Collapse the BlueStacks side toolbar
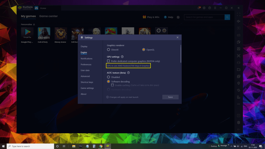 [x=239, y=8]
